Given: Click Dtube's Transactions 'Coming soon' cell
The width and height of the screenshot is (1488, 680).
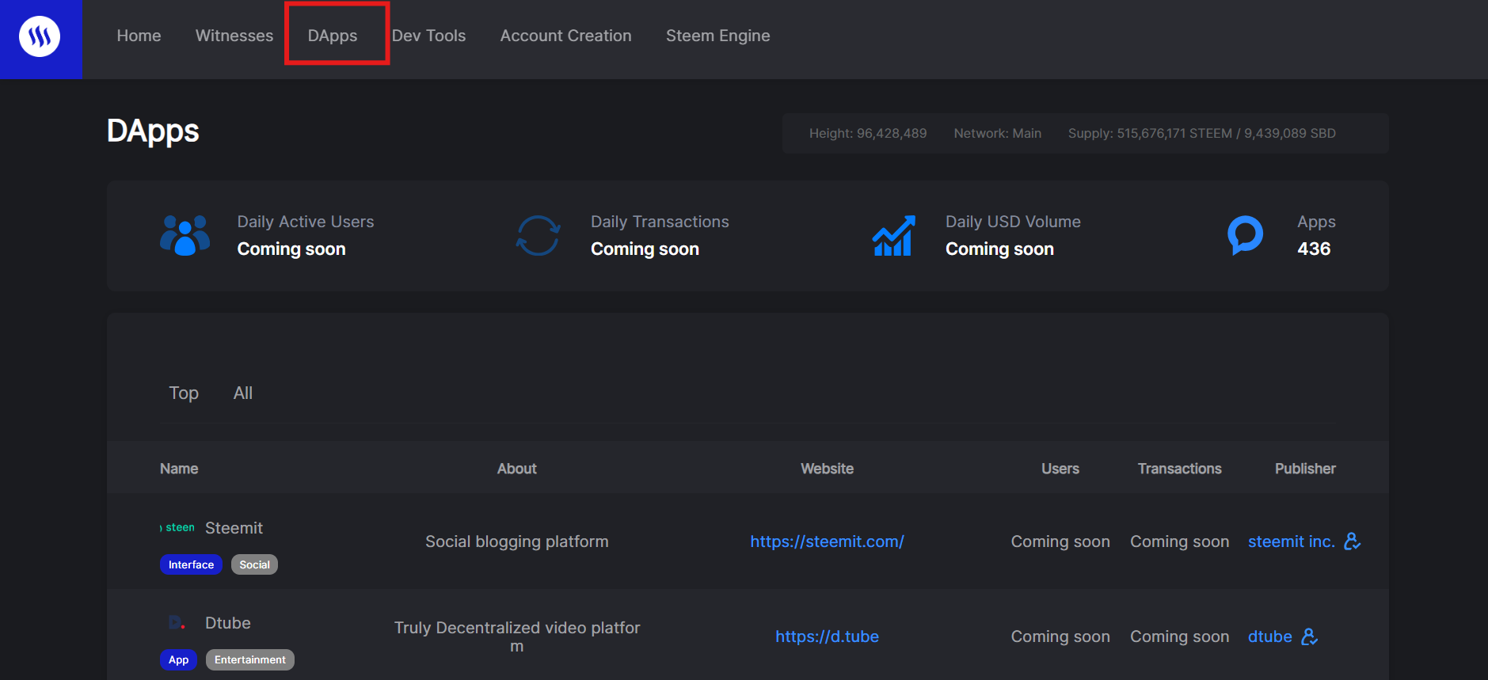Looking at the screenshot, I should click(x=1180, y=636).
